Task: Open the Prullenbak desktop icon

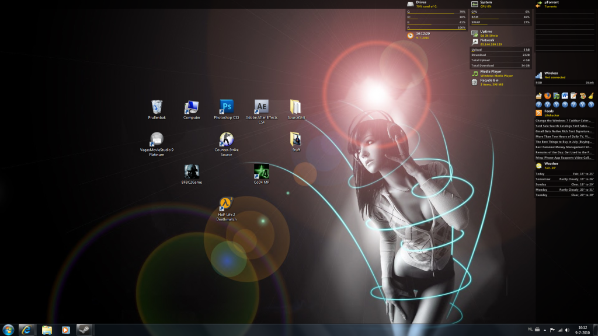Action: point(157,110)
